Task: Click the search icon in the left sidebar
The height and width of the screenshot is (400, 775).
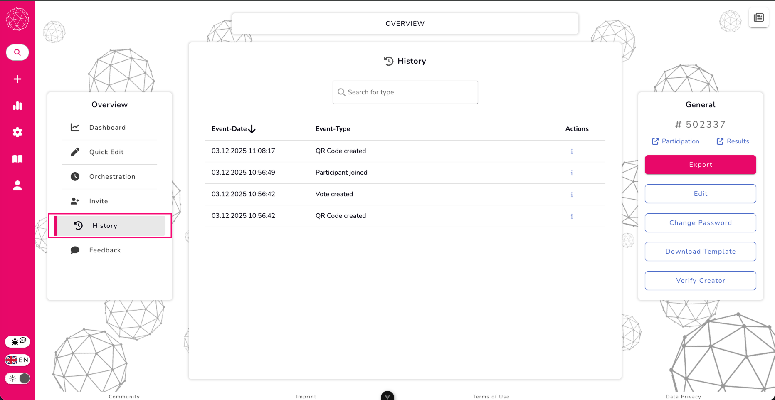Action: pyautogui.click(x=17, y=52)
